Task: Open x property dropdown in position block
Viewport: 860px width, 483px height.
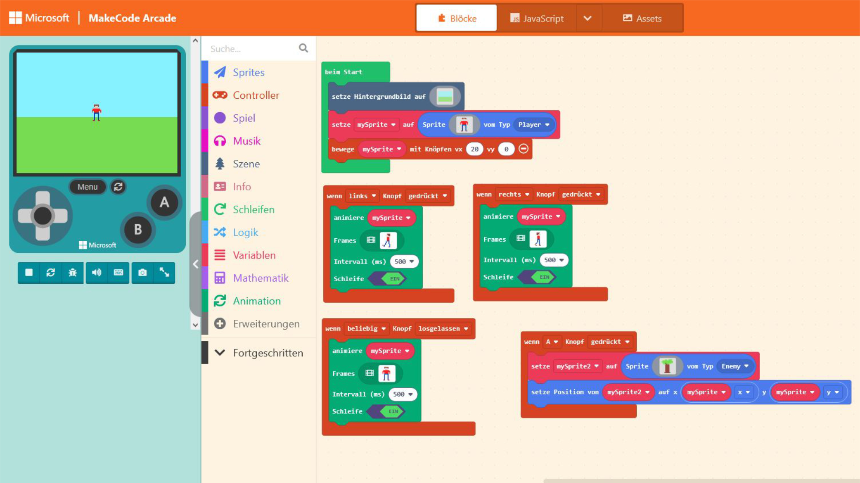Action: pyautogui.click(x=743, y=392)
